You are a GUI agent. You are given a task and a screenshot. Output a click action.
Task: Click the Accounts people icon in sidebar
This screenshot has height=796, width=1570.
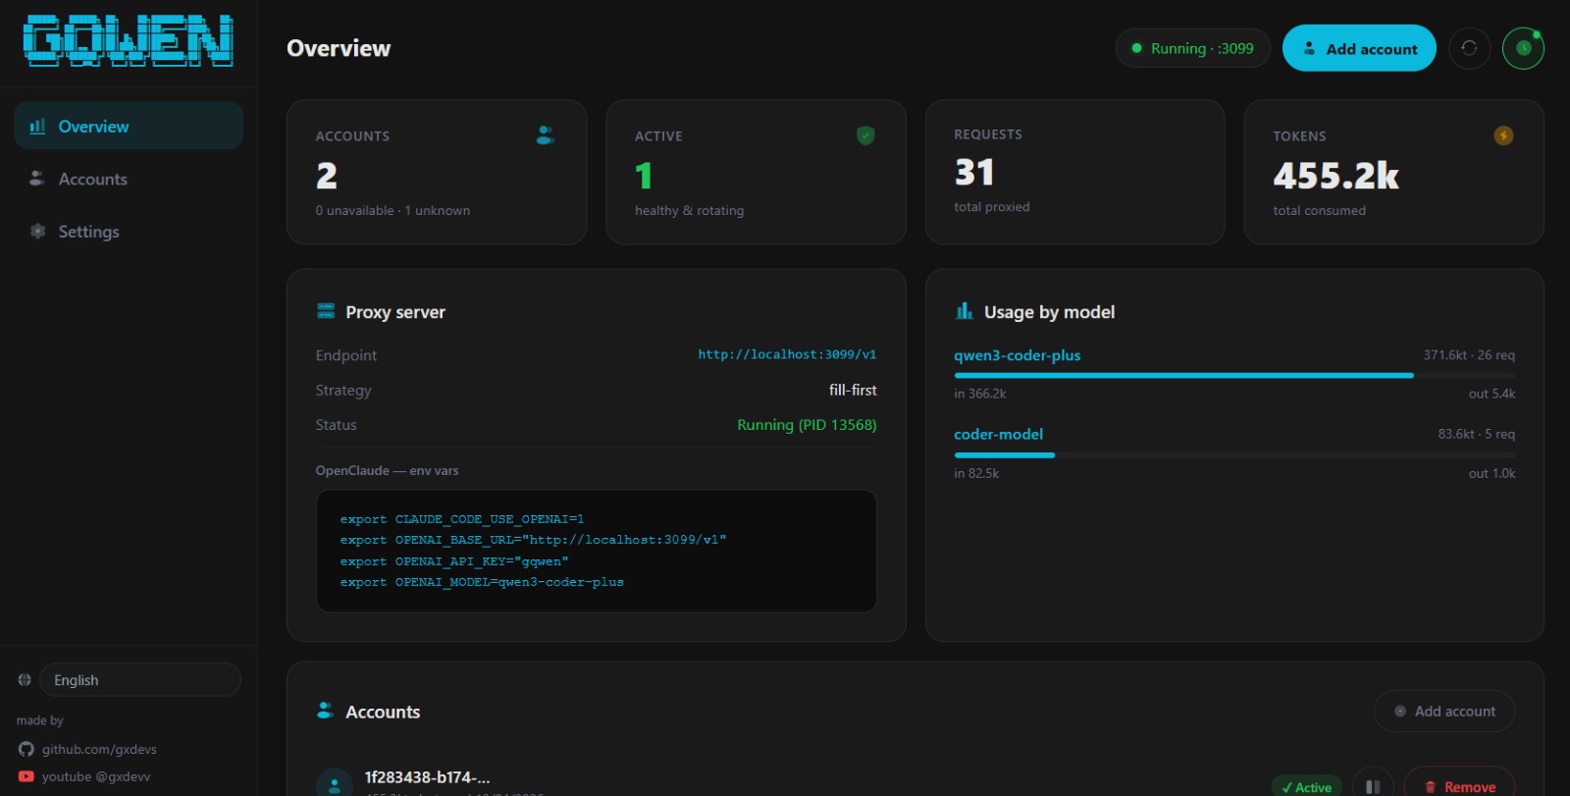37,179
